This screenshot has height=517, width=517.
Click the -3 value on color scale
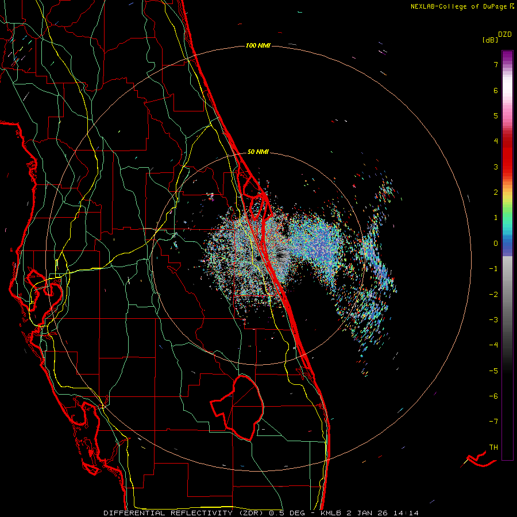[x=493, y=319]
